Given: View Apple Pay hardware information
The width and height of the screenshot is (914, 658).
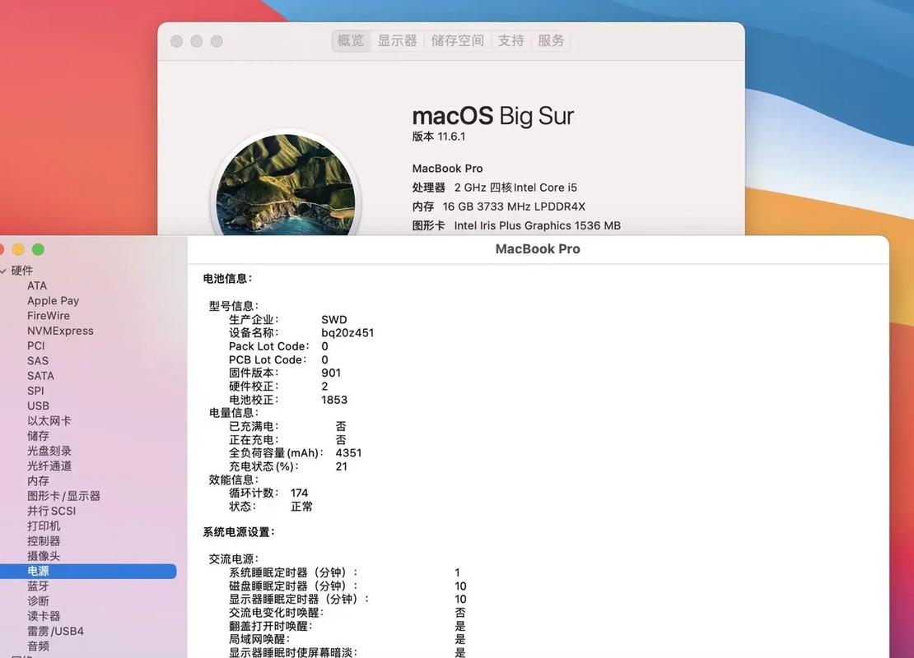Looking at the screenshot, I should click(53, 300).
